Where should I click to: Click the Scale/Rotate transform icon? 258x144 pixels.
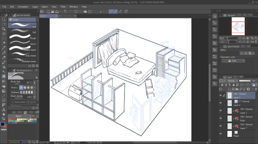90,11
